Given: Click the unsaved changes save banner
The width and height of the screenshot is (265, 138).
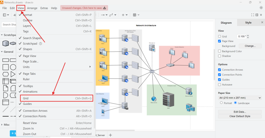Looking at the screenshot, I should pyautogui.click(x=84, y=8).
